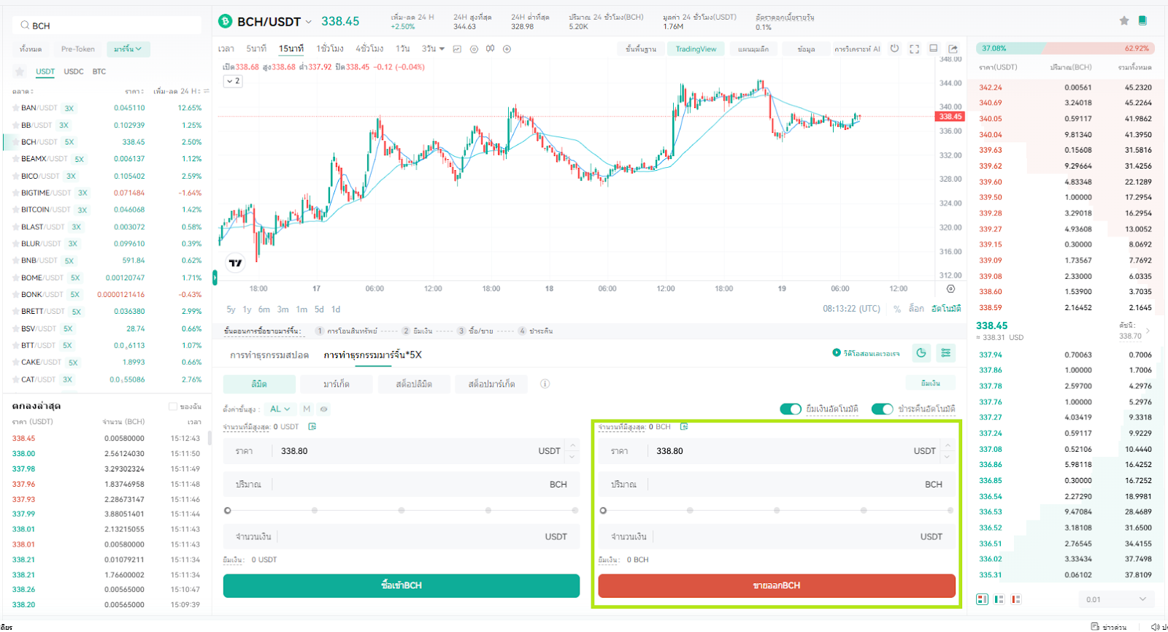Star the BNB/USDT pair in list
This screenshot has height=632, width=1168.
coord(15,261)
